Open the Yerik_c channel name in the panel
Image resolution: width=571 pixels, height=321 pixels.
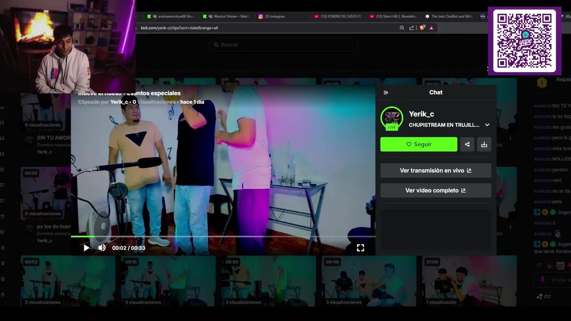pyautogui.click(x=422, y=114)
